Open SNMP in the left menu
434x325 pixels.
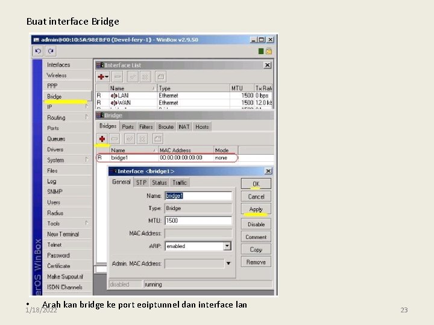(68, 191)
